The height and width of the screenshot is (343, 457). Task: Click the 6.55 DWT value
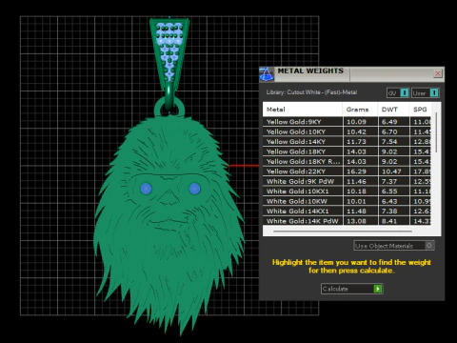389,192
